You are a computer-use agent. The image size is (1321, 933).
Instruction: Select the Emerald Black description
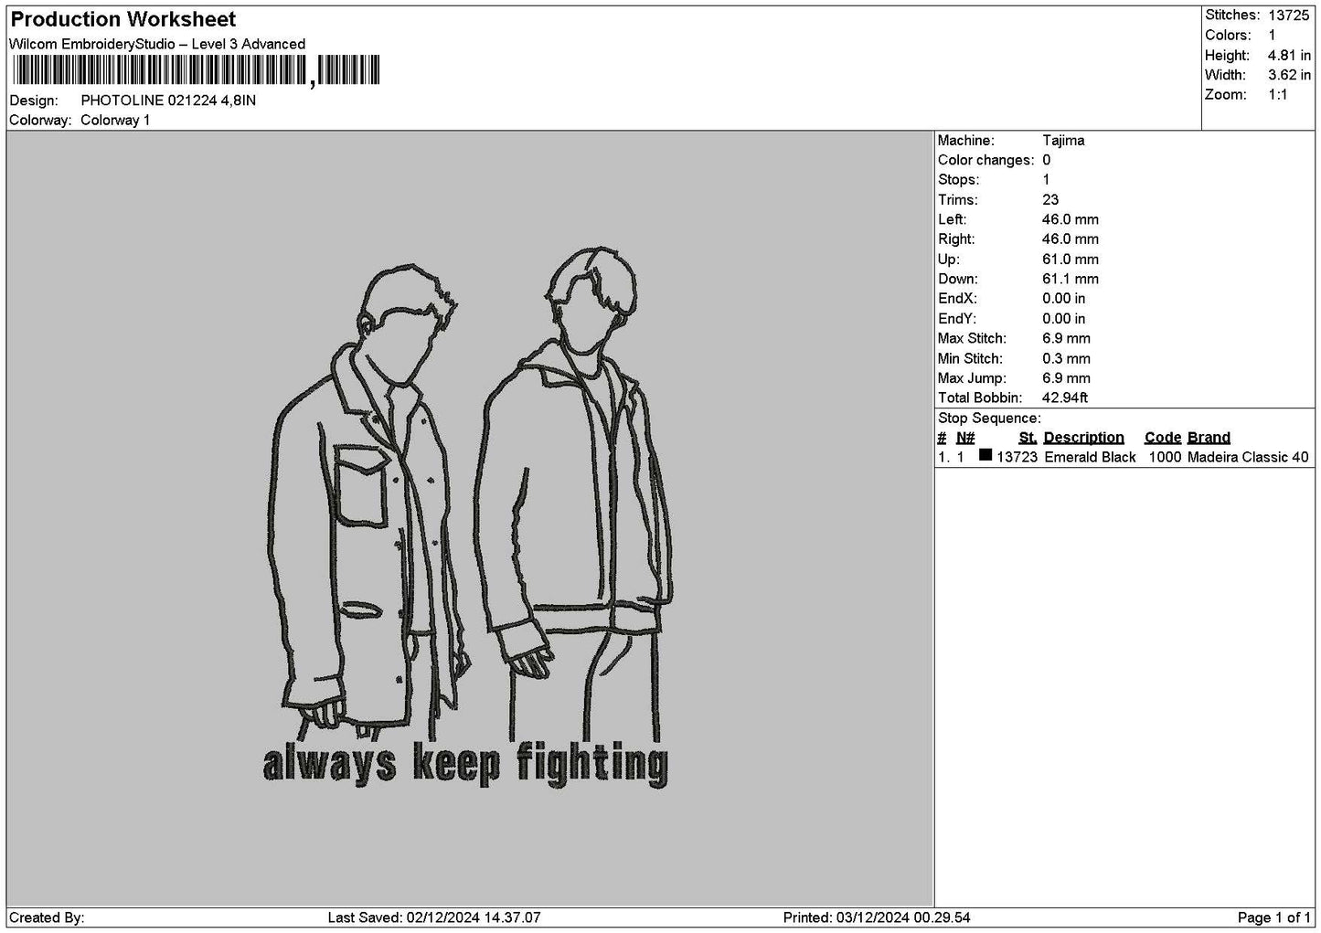pos(1090,458)
